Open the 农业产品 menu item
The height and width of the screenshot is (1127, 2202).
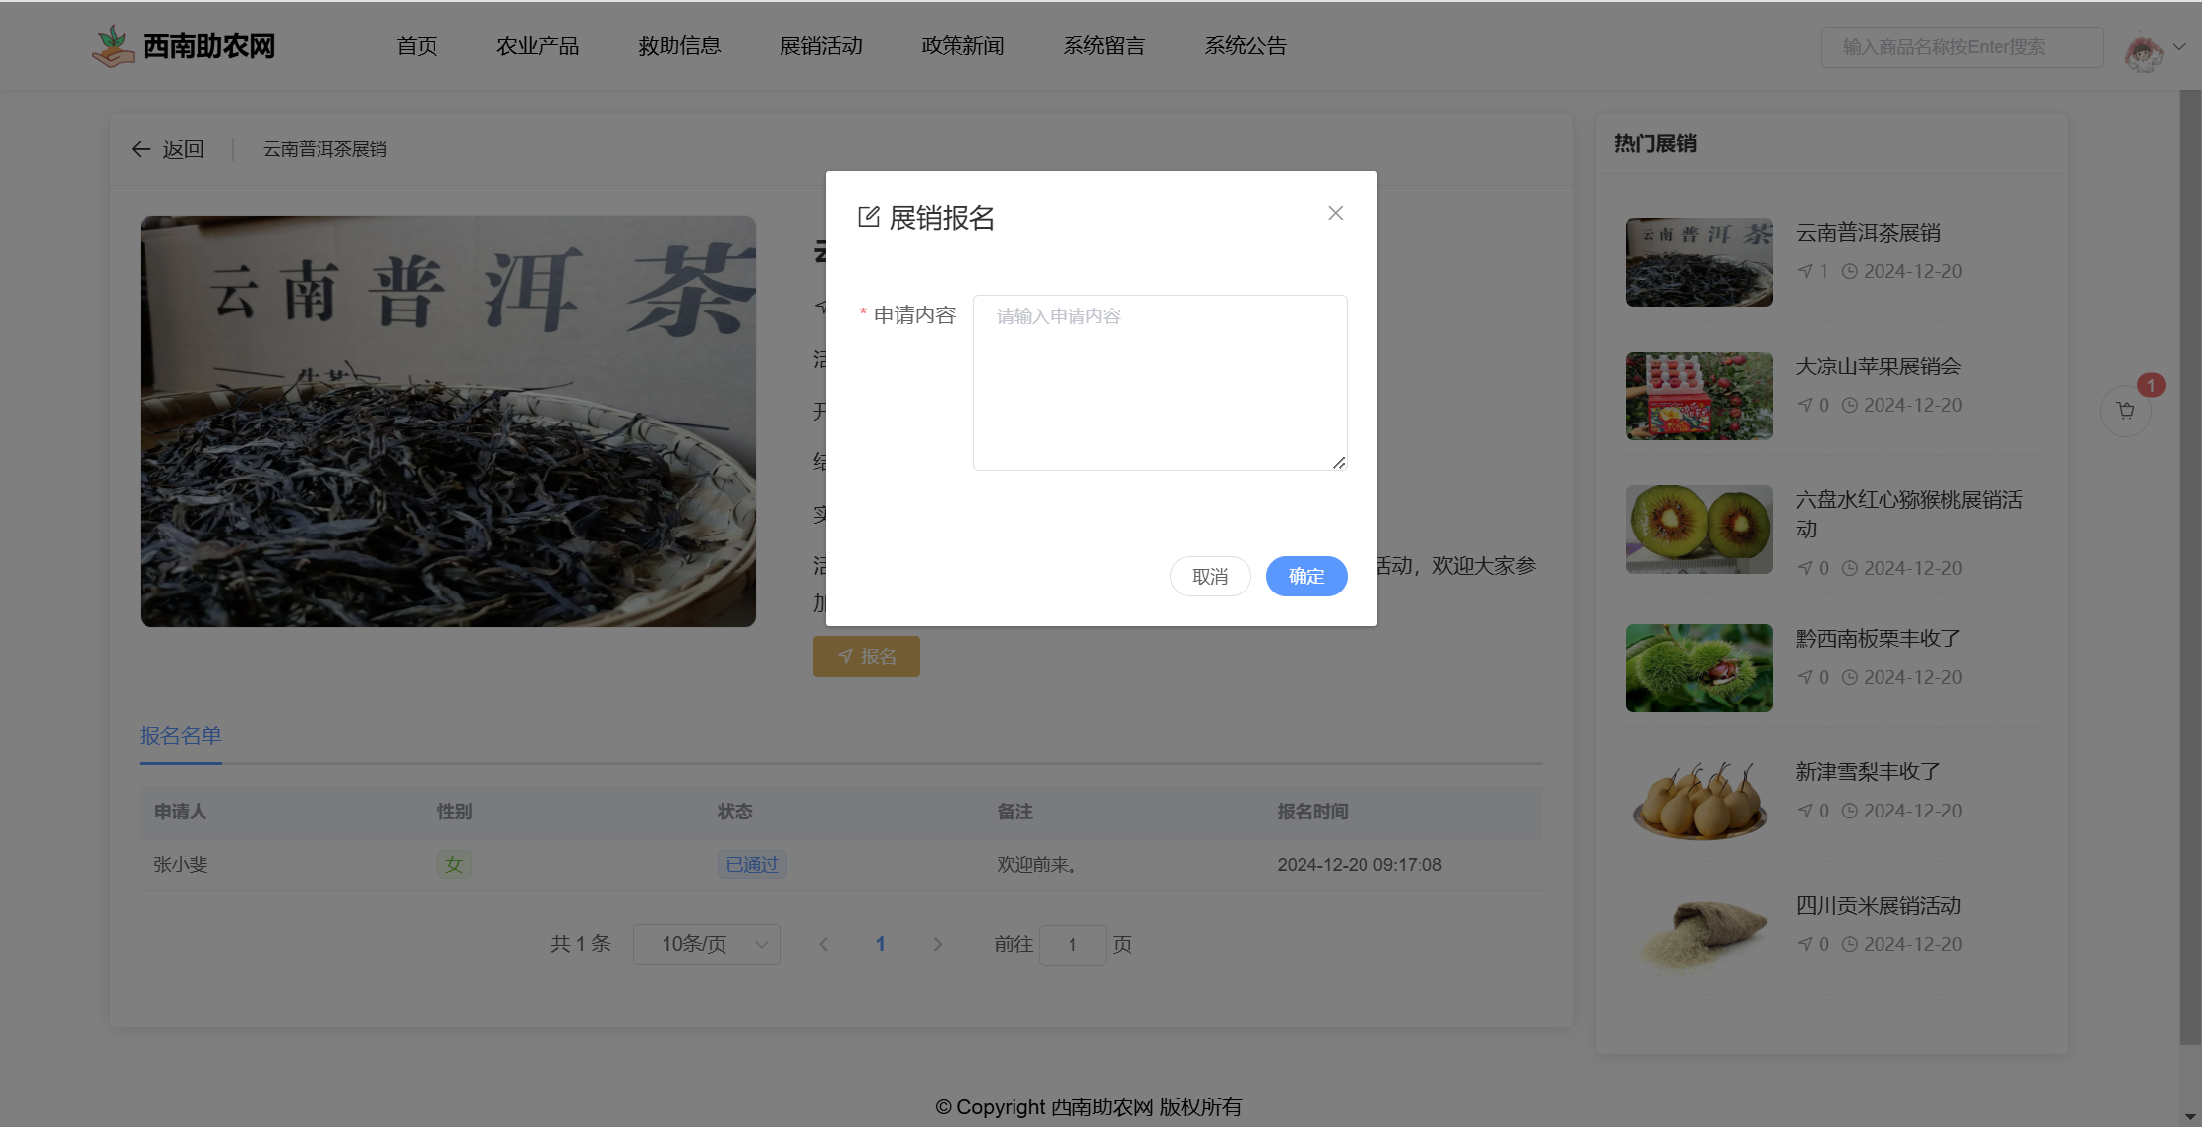coord(538,46)
